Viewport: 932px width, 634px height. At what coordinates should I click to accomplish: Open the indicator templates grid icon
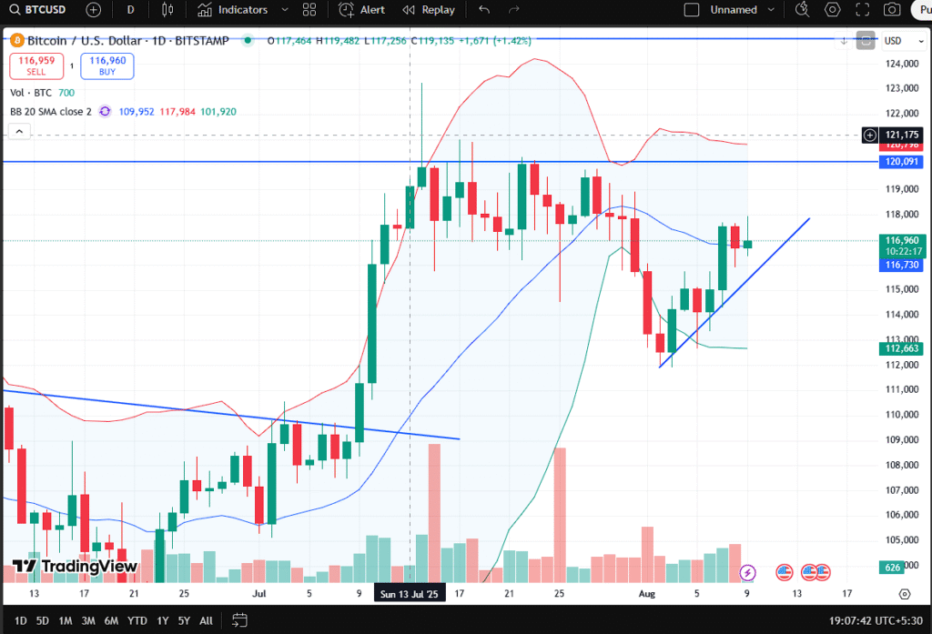pyautogui.click(x=309, y=9)
